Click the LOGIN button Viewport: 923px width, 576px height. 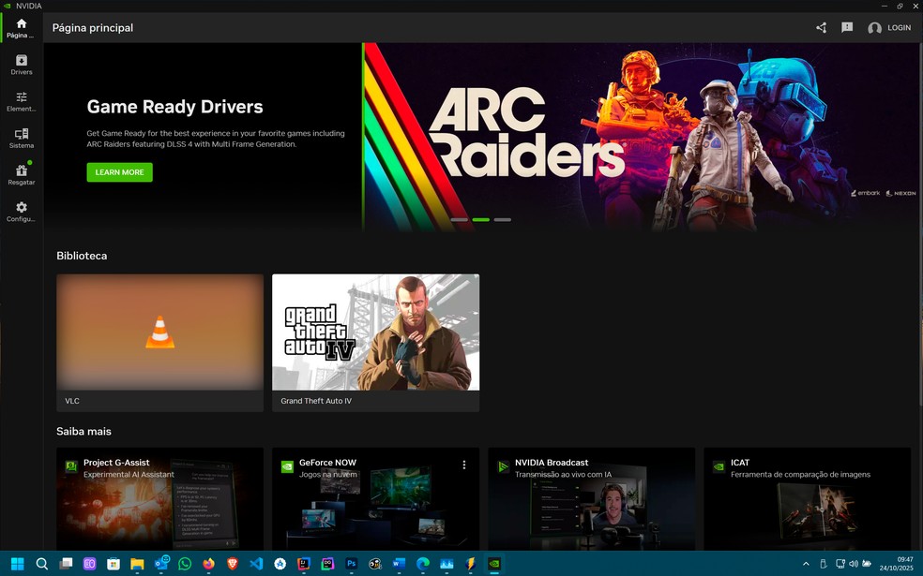coord(889,28)
